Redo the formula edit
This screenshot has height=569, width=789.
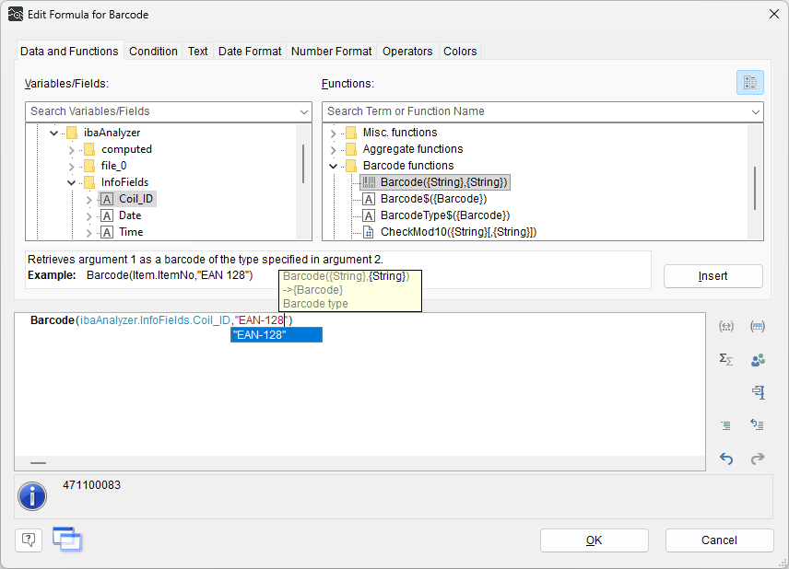coord(758,458)
